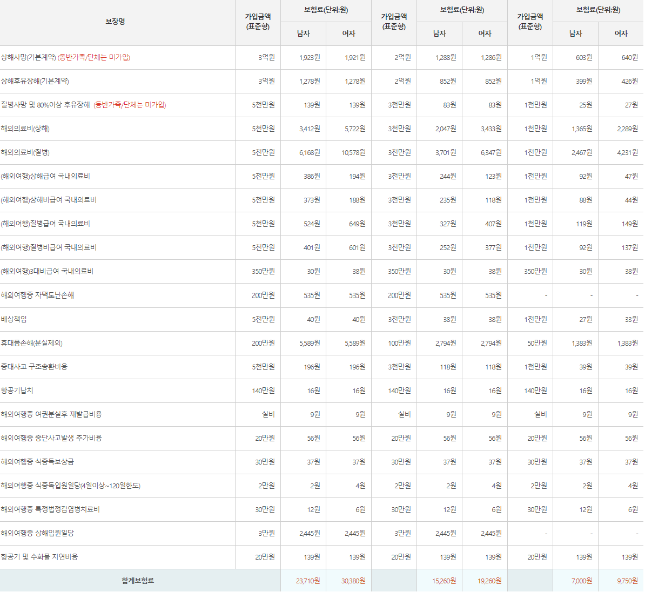The image size is (645, 592).
Task: Click (해외여행)상해비급여 국내의료비 label
Action: click(49, 200)
